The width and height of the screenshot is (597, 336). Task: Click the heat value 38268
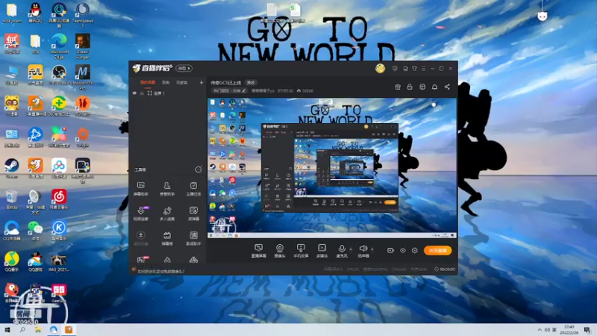click(x=305, y=90)
